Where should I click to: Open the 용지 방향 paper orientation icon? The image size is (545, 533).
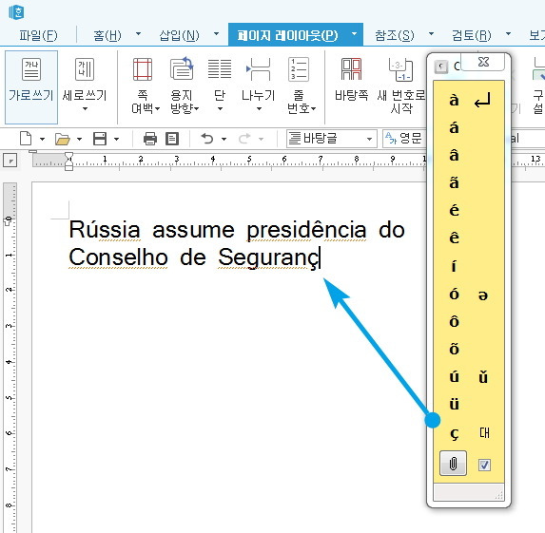[x=182, y=68]
